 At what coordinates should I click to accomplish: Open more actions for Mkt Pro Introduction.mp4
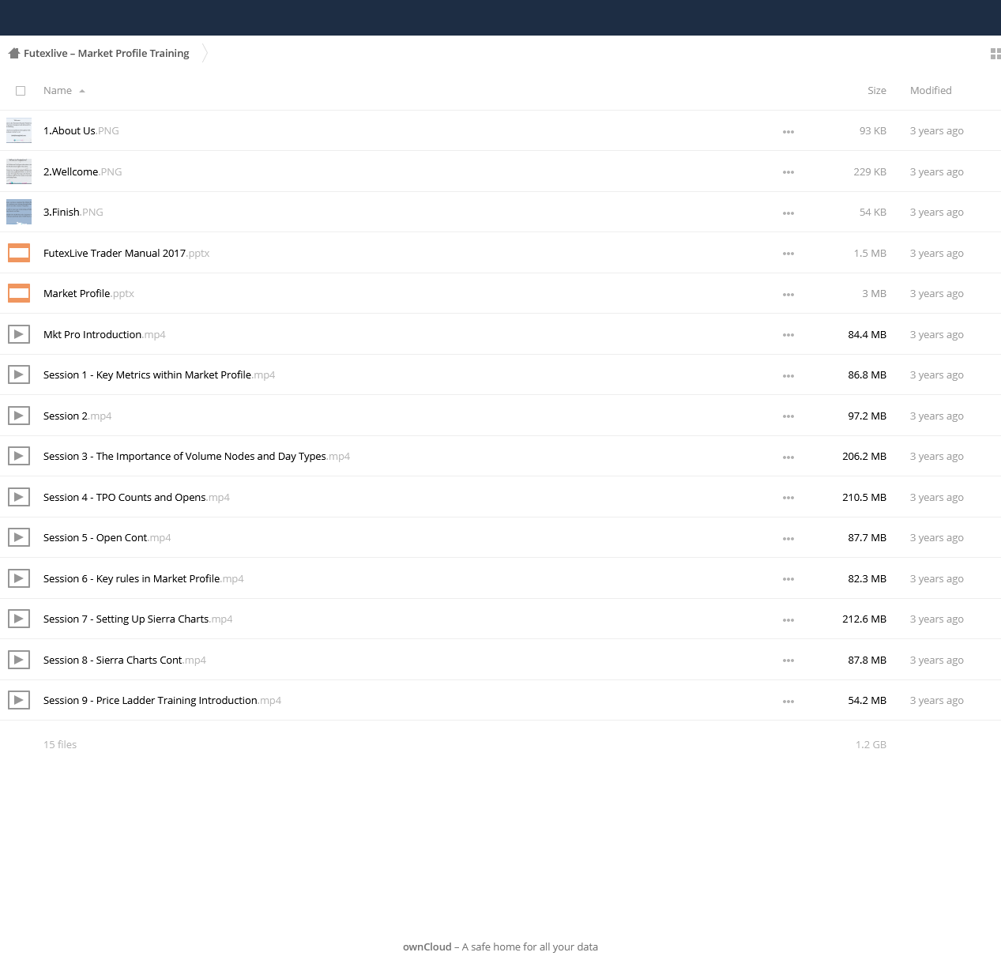click(788, 335)
